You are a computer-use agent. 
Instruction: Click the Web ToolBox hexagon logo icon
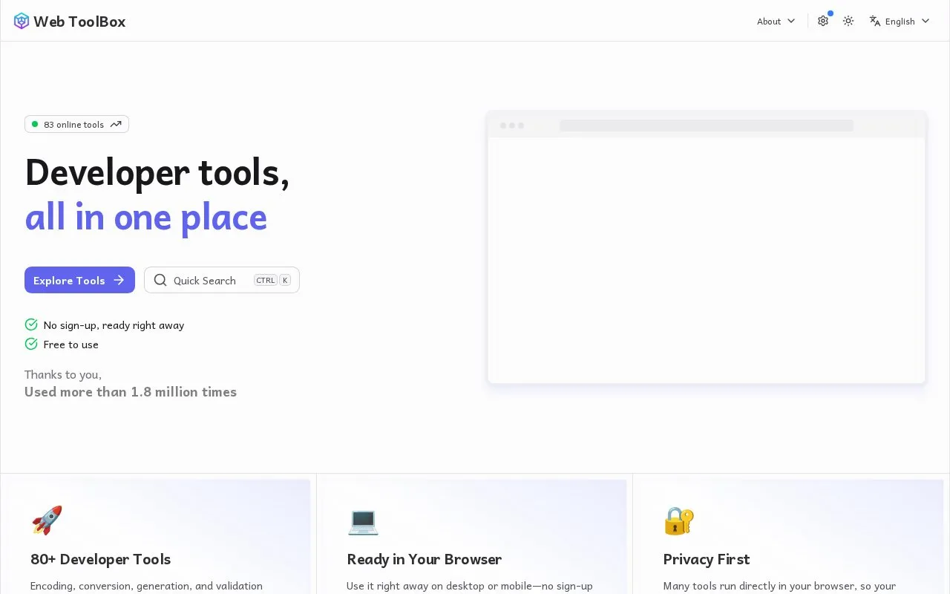point(22,21)
